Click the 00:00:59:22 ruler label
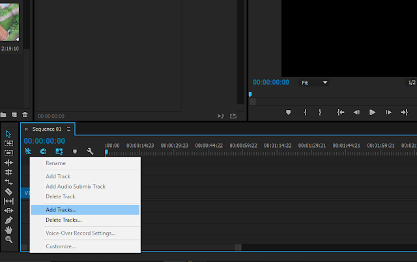This screenshot has width=417, height=262. point(243,146)
